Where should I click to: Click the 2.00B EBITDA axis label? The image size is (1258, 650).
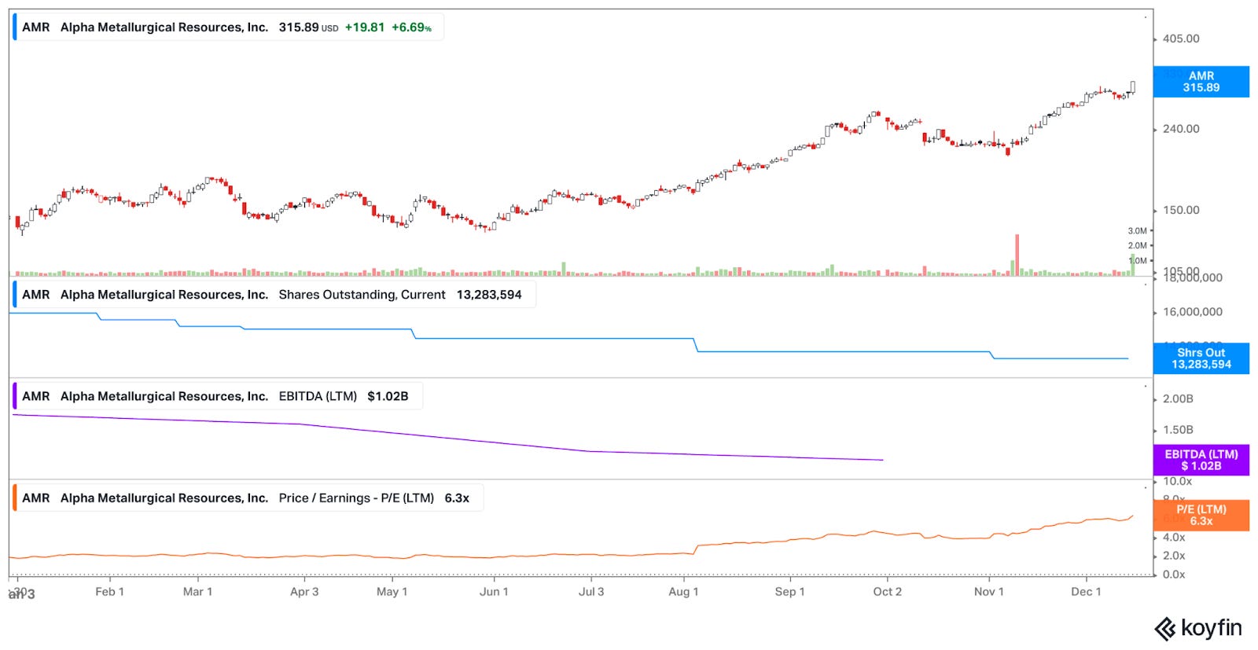[1178, 399]
